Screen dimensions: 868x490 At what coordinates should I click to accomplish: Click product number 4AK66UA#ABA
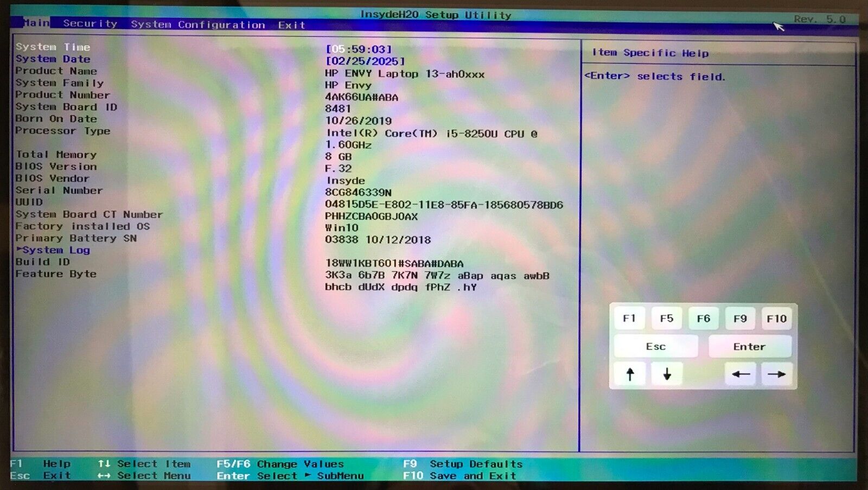(361, 98)
